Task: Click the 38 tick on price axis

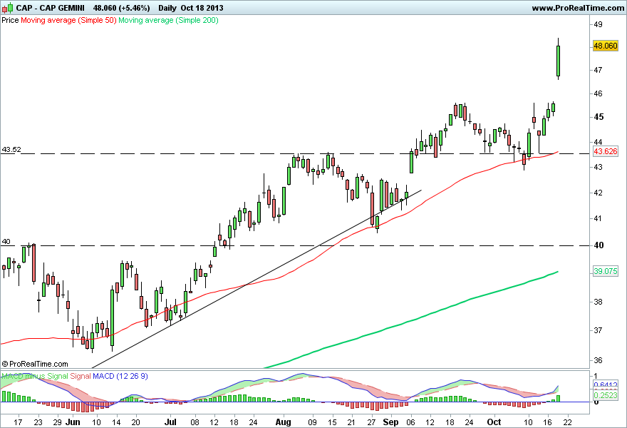Action: tap(598, 302)
